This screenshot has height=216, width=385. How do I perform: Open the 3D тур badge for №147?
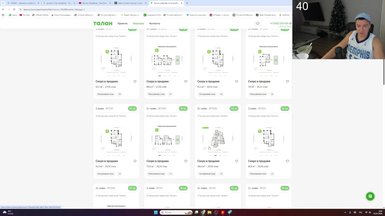coord(285,188)
